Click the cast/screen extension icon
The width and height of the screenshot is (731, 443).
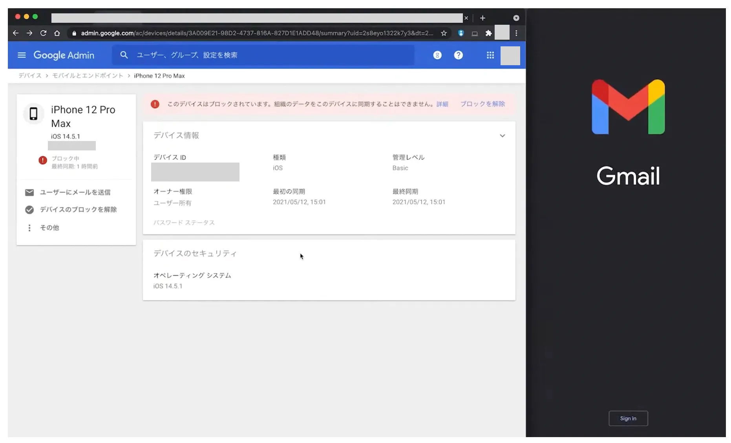click(475, 33)
